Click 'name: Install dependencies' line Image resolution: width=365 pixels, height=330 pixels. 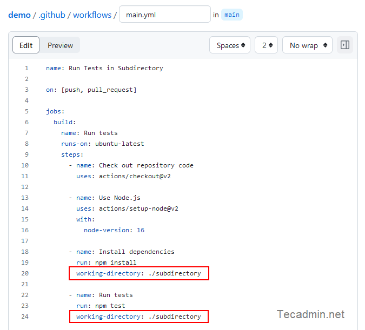click(x=122, y=252)
